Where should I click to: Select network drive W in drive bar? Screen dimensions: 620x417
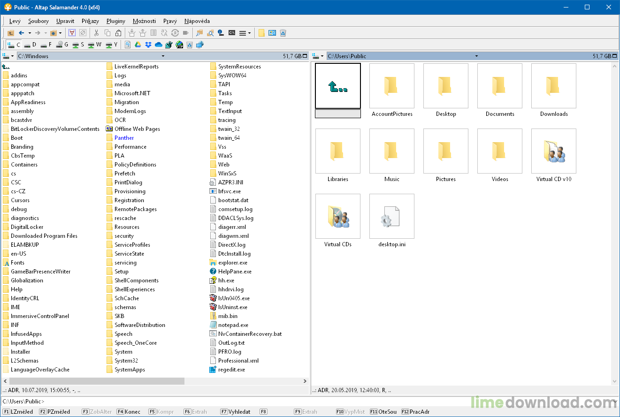click(94, 45)
